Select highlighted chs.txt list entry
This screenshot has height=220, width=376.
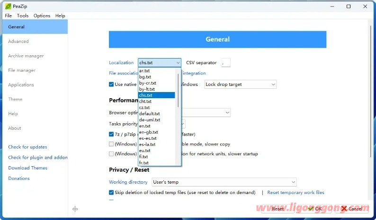tap(157, 95)
